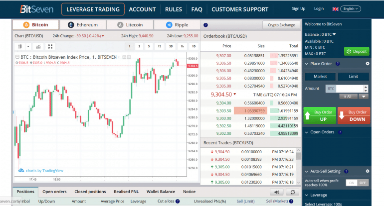The image size is (384, 206).
Task: Switch to Litecoin tab
Action: 130,25
